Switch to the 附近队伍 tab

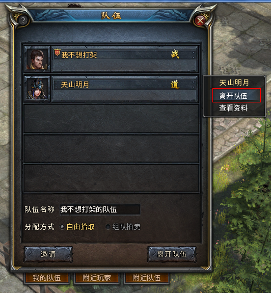pos(147,278)
